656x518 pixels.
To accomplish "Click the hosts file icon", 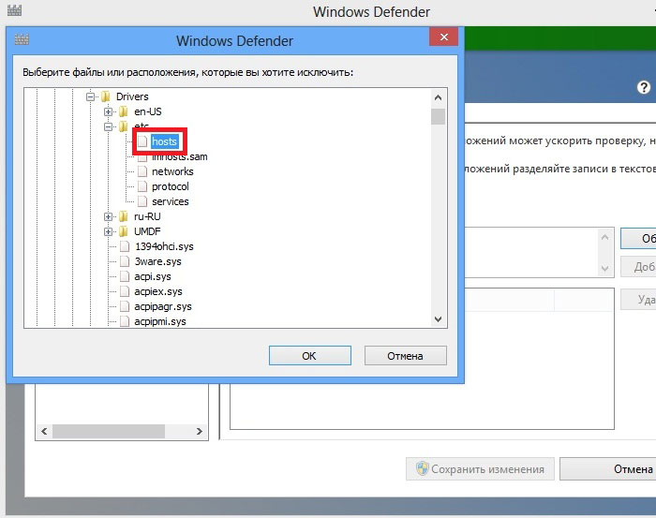I will [142, 141].
